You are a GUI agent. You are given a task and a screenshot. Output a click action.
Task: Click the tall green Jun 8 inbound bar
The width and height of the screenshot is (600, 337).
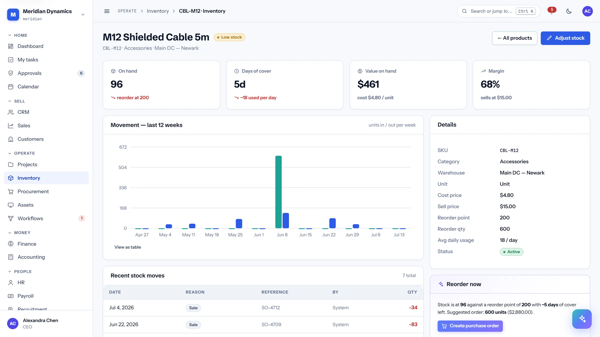278,192
